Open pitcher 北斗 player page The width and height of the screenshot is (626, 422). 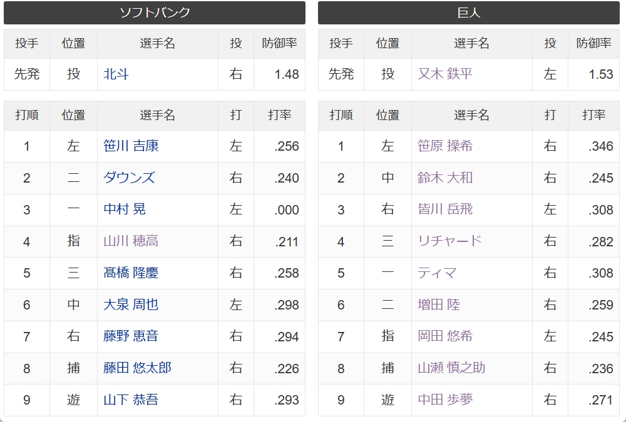[x=116, y=74]
